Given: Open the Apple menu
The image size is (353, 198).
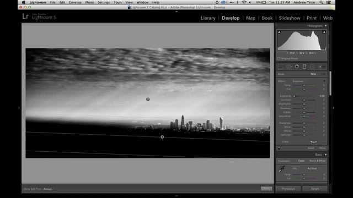Looking at the screenshot, I should point(24,2).
